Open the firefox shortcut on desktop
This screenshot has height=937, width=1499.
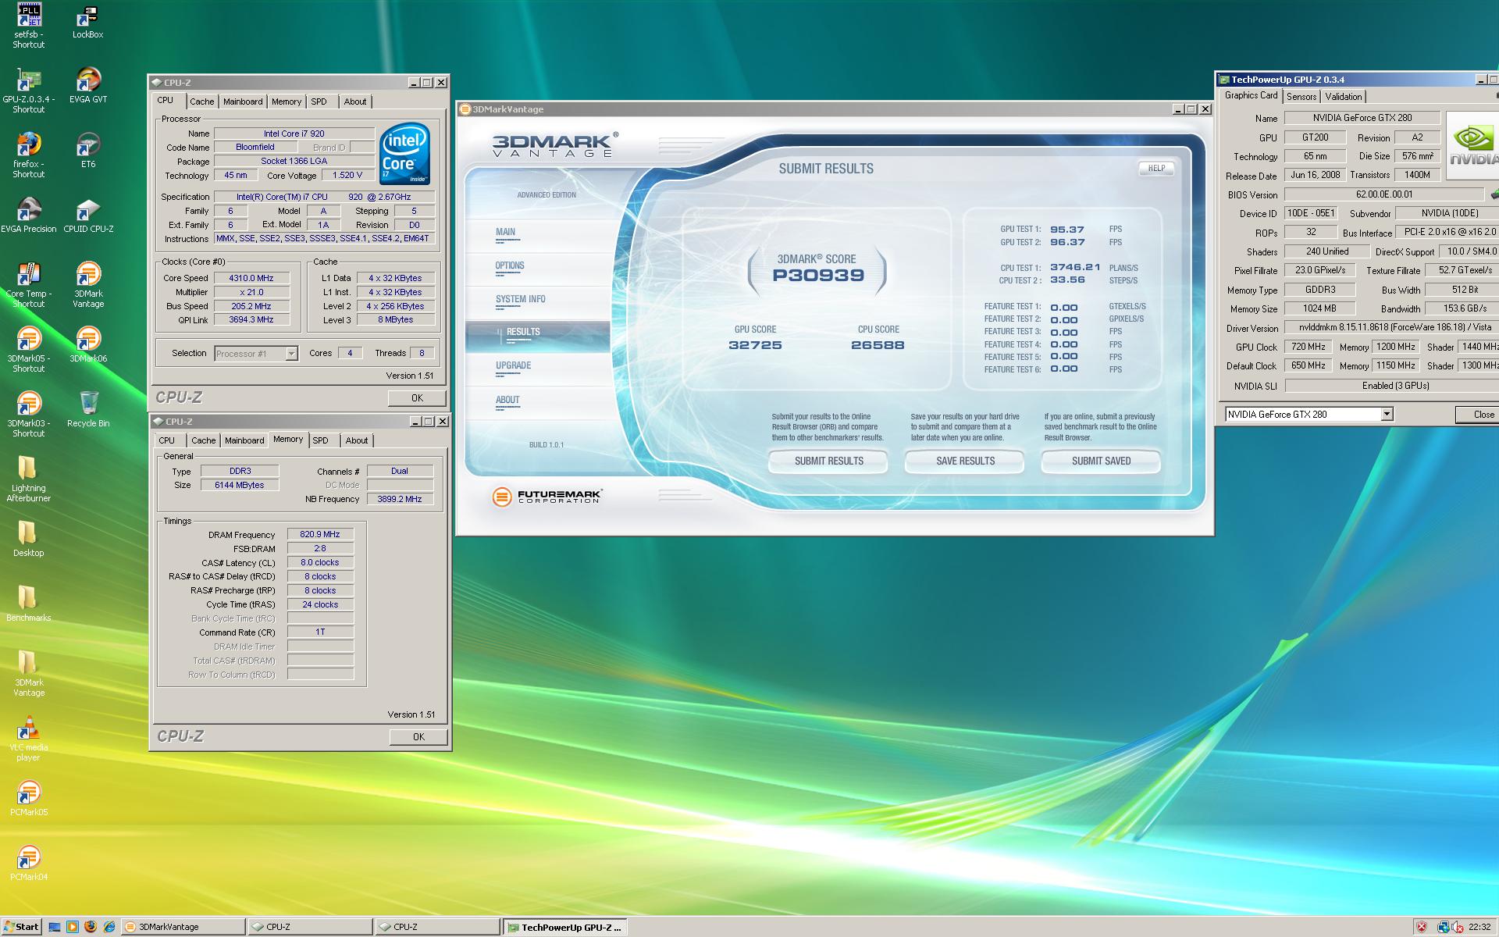click(29, 155)
